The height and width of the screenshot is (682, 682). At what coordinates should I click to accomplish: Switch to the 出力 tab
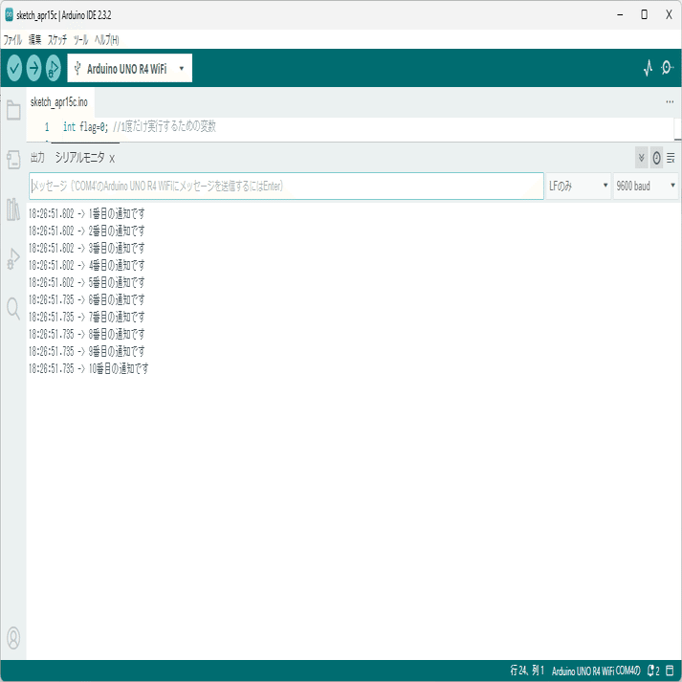coord(38,158)
